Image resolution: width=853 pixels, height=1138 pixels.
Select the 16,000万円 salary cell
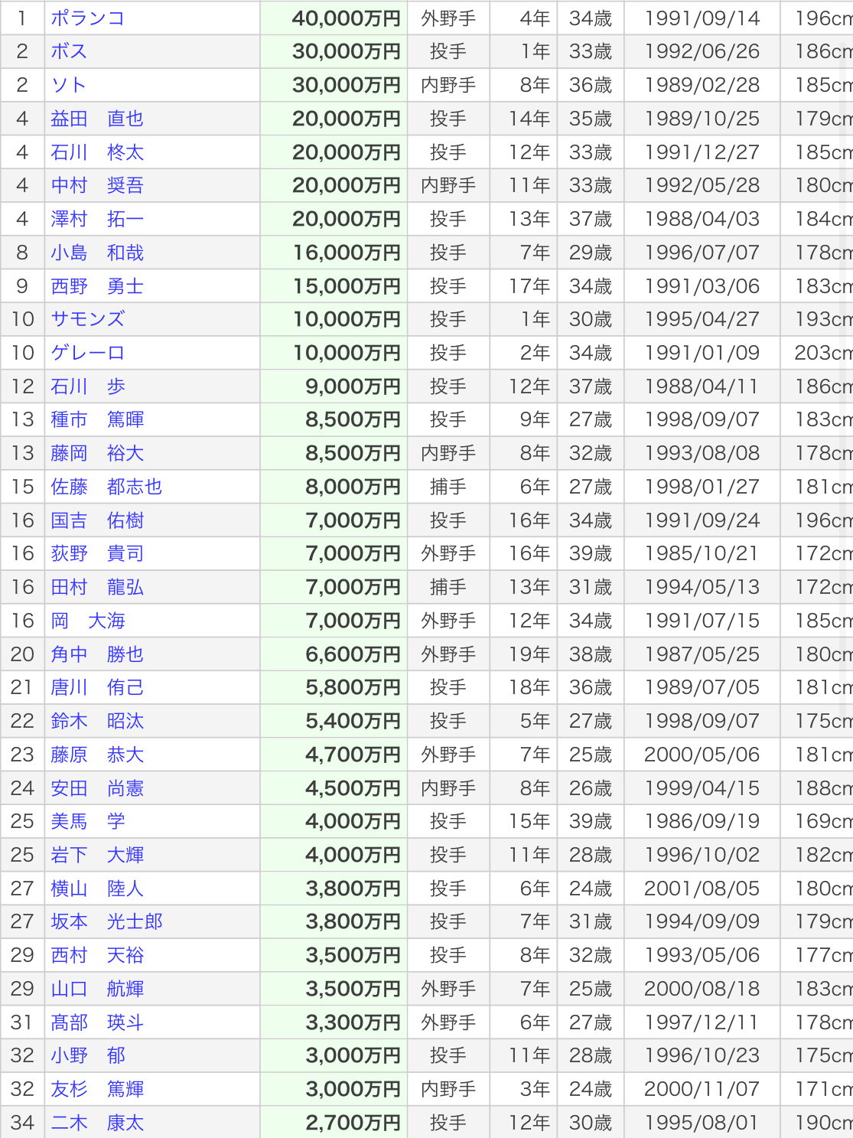click(x=346, y=253)
